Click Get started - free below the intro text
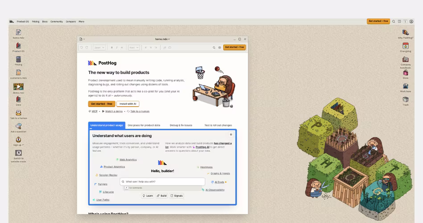 [x=101, y=104]
